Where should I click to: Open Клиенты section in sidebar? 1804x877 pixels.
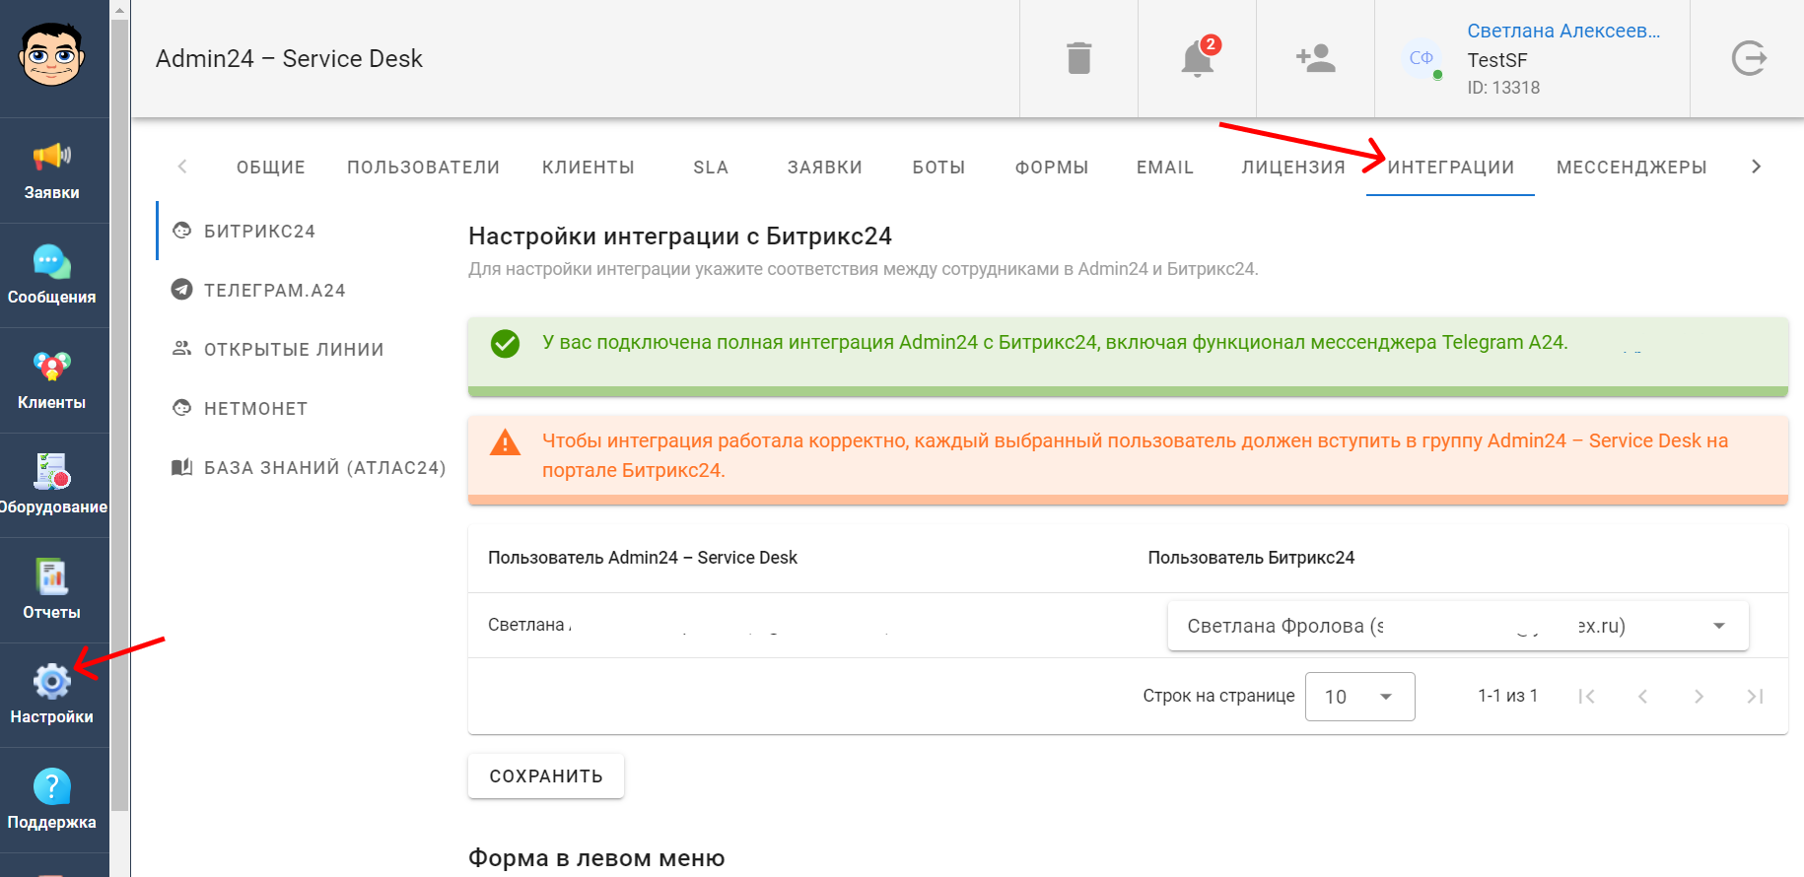[52, 380]
